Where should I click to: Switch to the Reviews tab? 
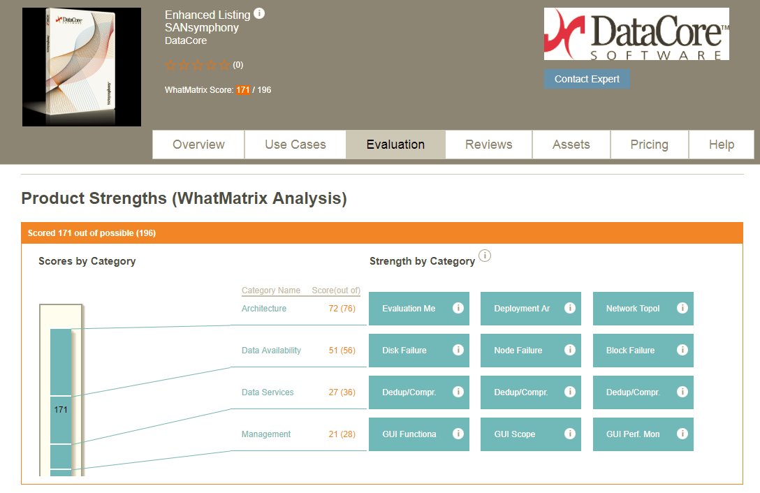pyautogui.click(x=488, y=144)
